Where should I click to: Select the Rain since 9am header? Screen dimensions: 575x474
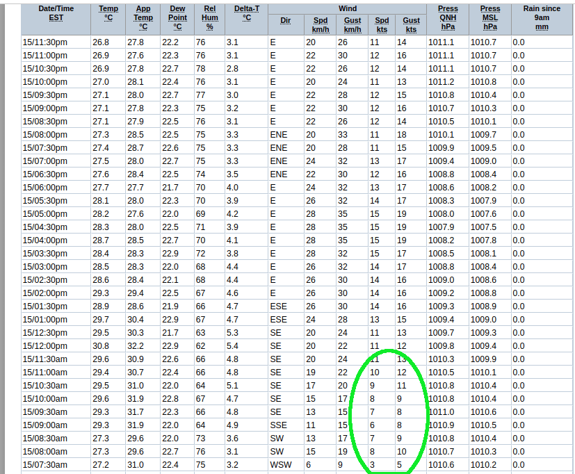pos(542,17)
